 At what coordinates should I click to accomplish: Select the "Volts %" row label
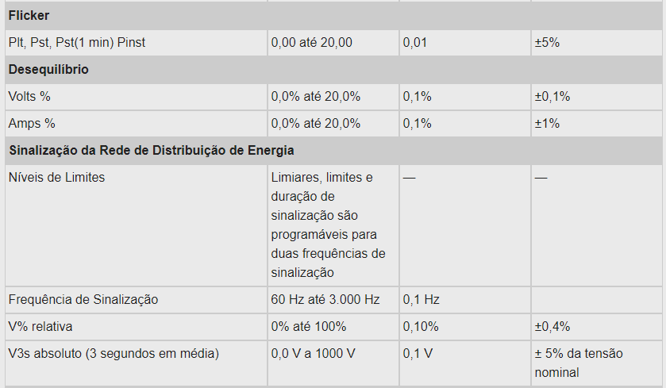click(29, 97)
